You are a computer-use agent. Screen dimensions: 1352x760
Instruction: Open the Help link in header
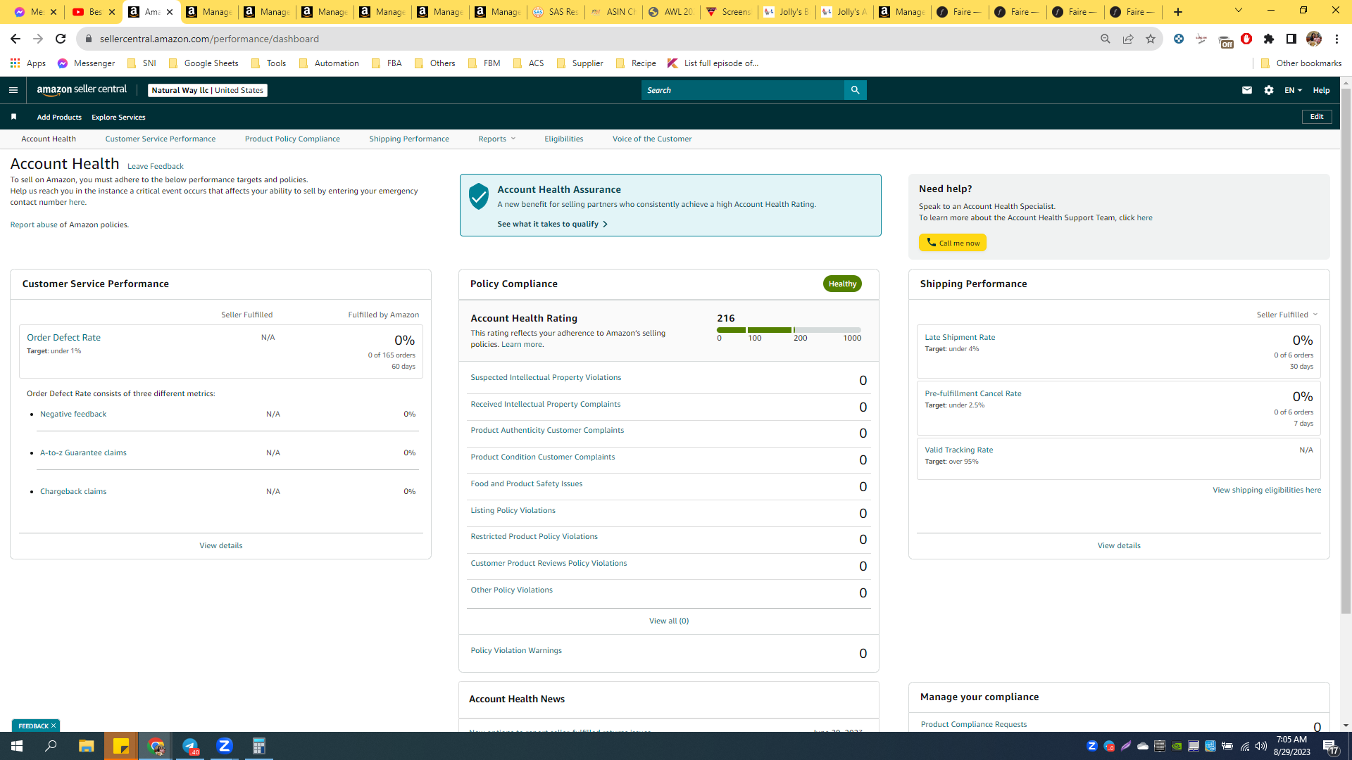(x=1321, y=90)
